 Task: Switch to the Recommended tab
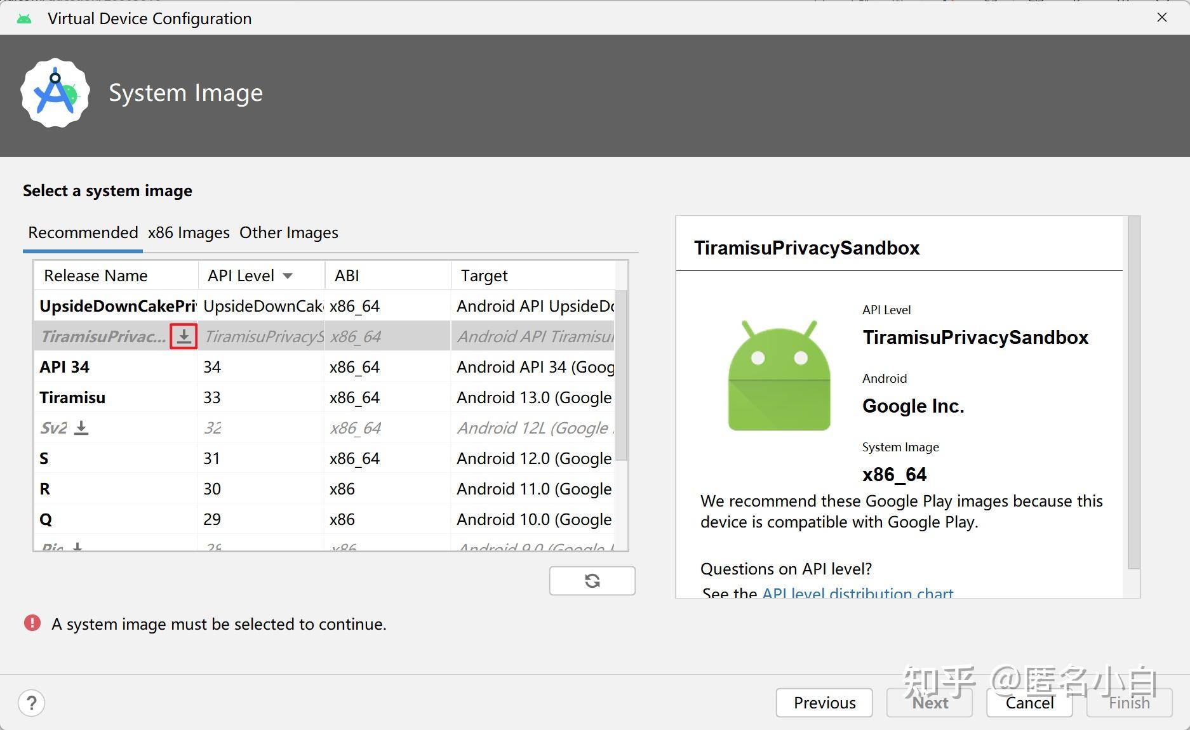tap(83, 233)
